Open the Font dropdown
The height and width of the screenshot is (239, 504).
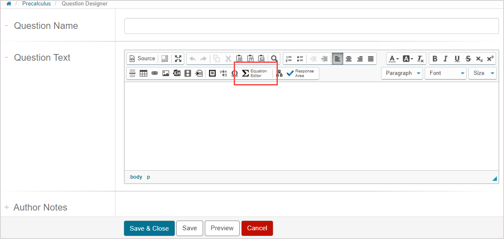pyautogui.click(x=445, y=73)
